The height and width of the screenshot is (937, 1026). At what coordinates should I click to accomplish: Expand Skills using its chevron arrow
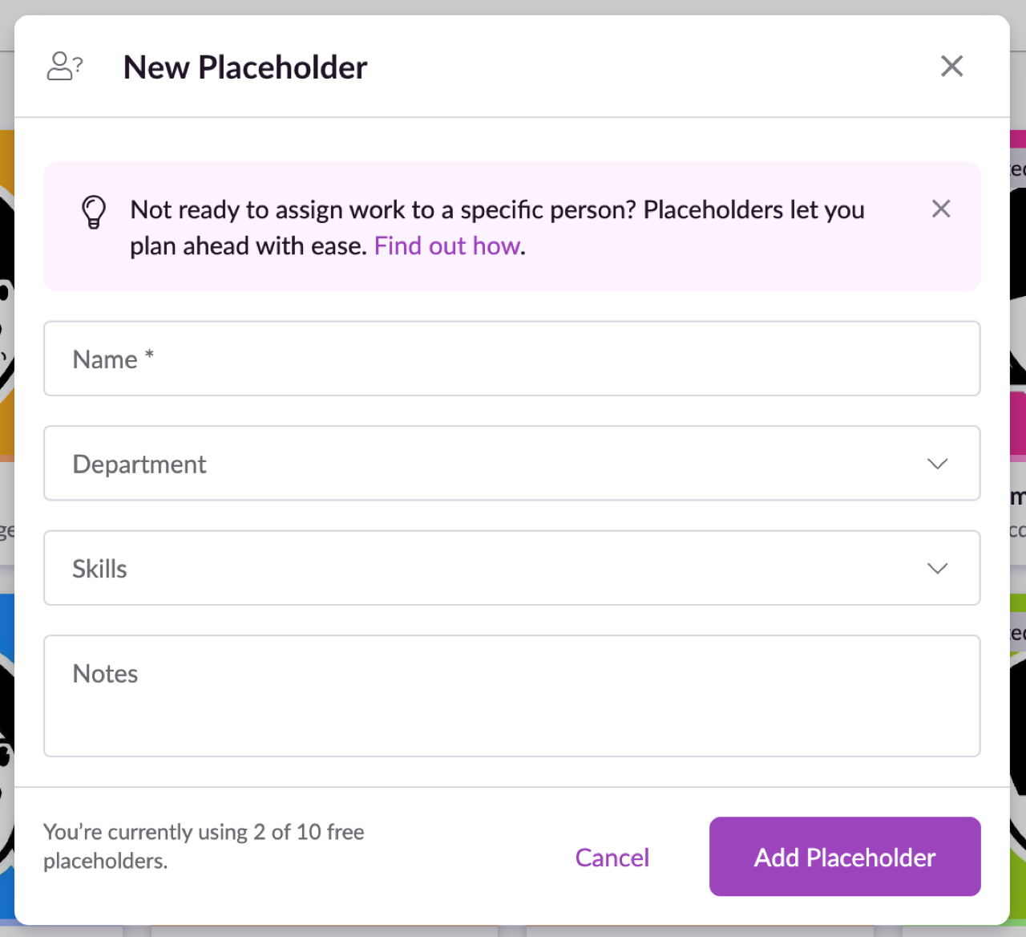click(937, 569)
